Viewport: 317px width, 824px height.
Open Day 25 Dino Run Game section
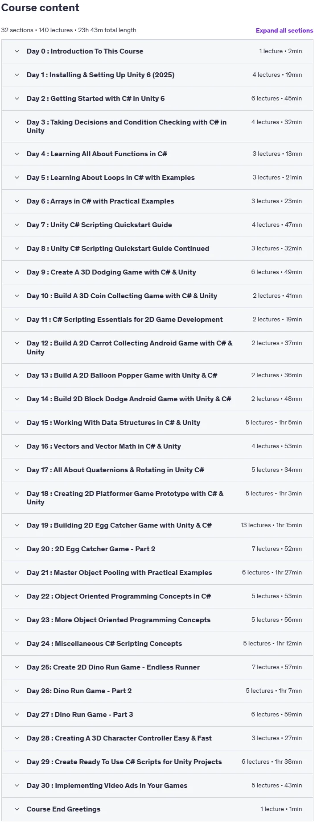pos(157,667)
